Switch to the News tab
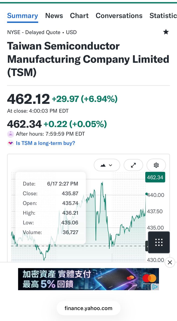 tap(54, 16)
